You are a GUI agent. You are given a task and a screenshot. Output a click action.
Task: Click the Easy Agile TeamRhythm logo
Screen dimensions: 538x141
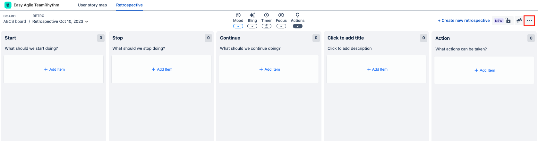[8, 5]
